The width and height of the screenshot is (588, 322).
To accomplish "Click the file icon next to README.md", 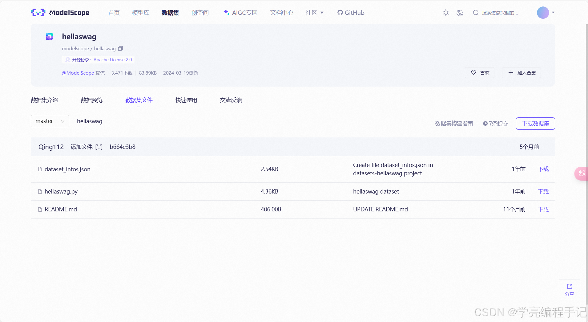I will point(40,209).
